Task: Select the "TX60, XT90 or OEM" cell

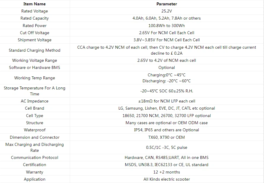Action: pyautogui.click(x=167, y=137)
